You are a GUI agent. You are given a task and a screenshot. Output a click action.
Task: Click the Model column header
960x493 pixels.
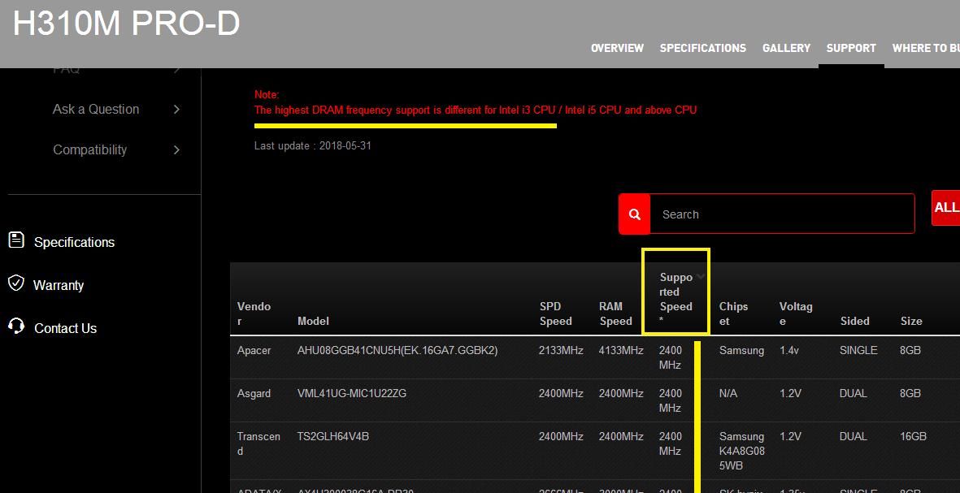(313, 321)
